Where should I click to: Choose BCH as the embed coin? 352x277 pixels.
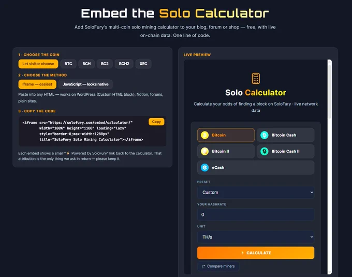point(86,64)
